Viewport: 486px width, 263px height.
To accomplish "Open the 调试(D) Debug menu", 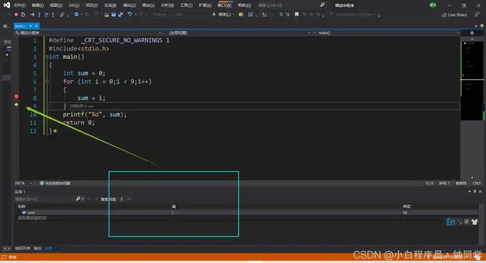I will [129, 5].
